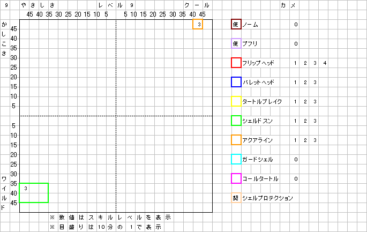The width and height of the screenshot is (367, 232).
Task: Click the 0 value beside プフリ
Action: click(x=296, y=44)
